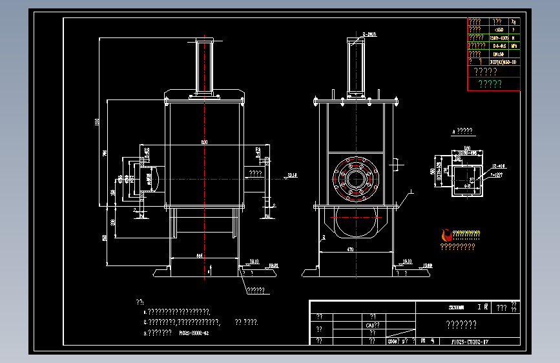The height and width of the screenshot is (363, 560).
Task: Click the circular flange in the right view
Action: pos(356,179)
